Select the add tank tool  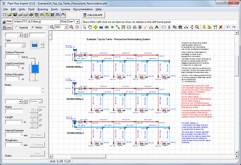click(x=101, y=27)
